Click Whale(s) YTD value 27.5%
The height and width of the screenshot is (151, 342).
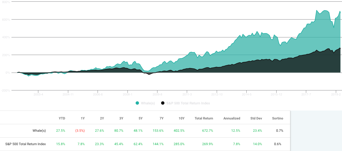pos(61,131)
